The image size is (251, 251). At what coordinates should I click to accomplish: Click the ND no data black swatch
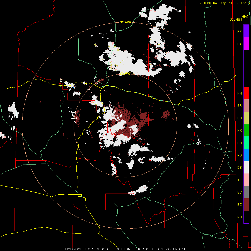[246, 217]
